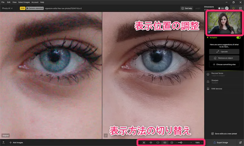Switch to split slider view mode
Screen dimensions: 244x146
pos(172,143)
